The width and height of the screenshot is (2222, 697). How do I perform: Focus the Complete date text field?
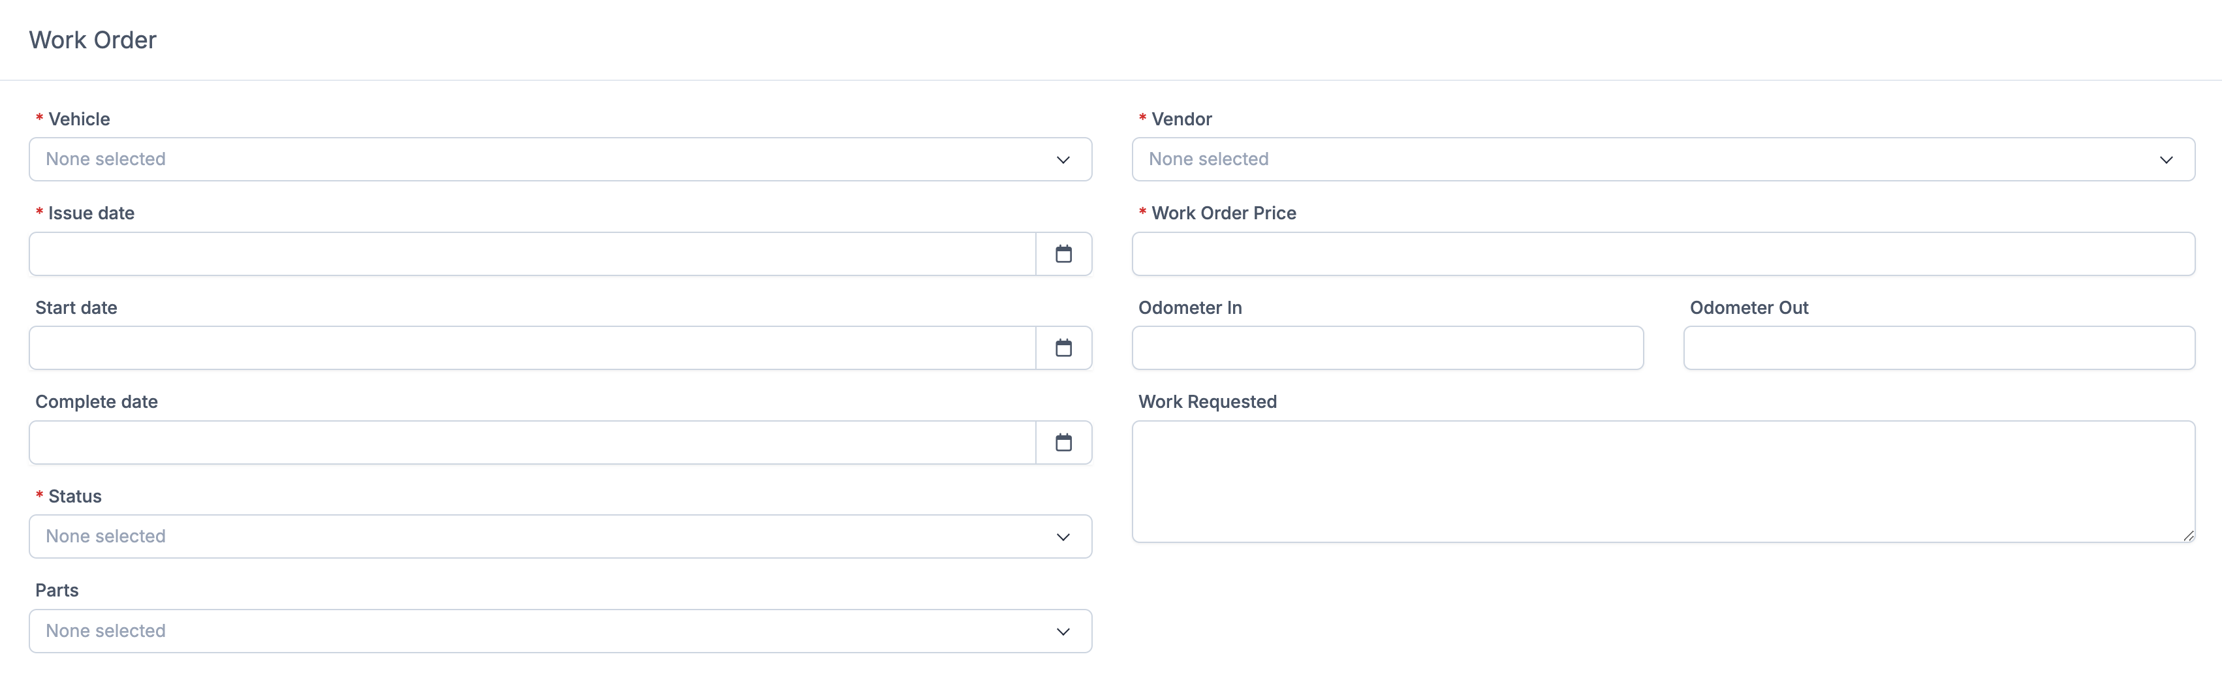click(x=531, y=442)
